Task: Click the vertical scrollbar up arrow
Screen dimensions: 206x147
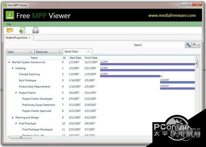Action: click(197, 57)
